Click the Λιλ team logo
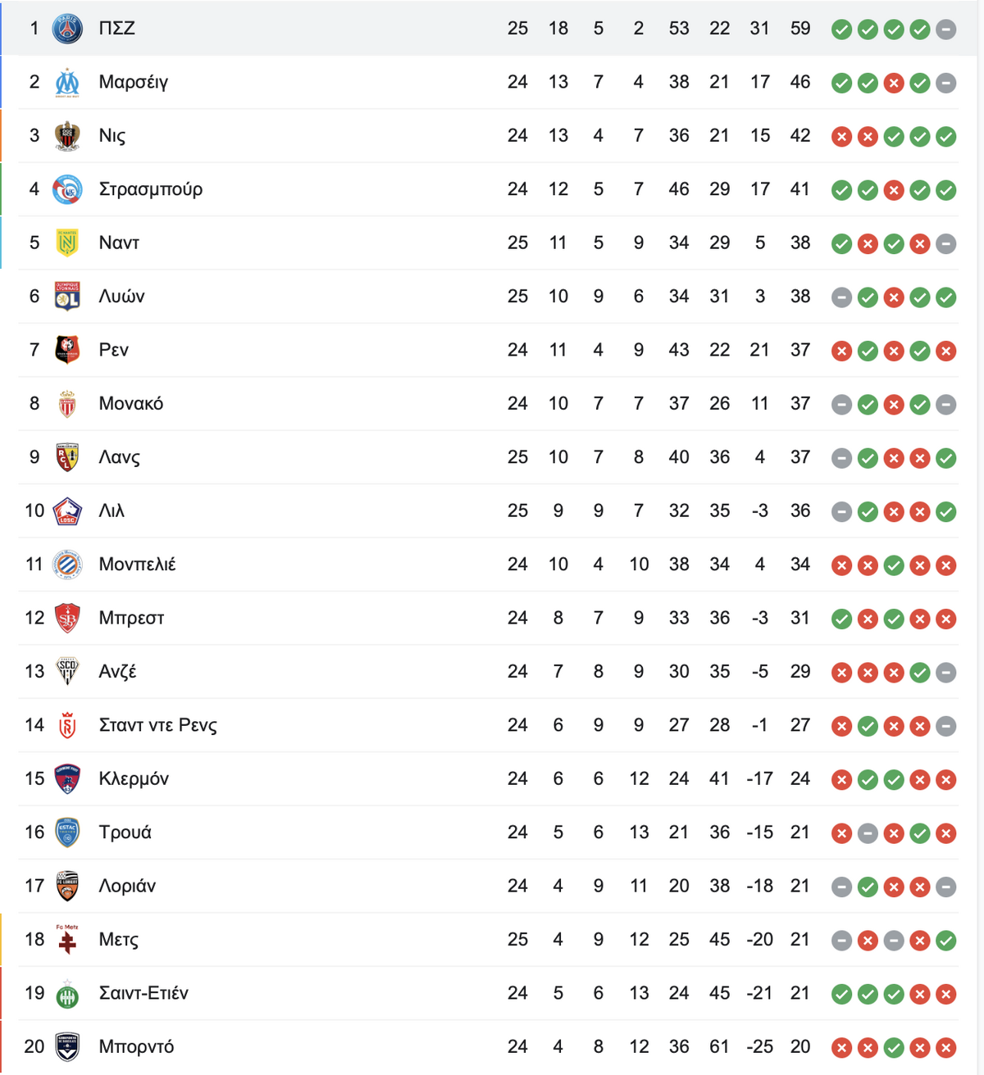984x1075 pixels. 67,510
